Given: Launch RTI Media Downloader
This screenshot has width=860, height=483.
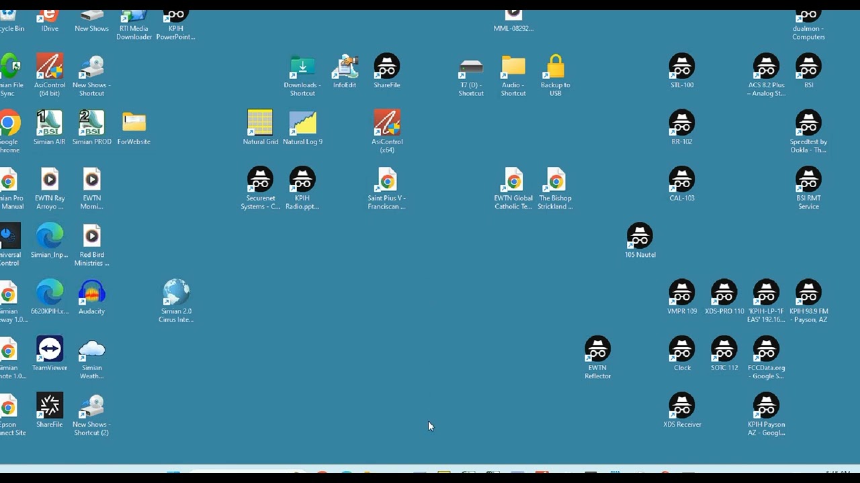Looking at the screenshot, I should [134, 25].
